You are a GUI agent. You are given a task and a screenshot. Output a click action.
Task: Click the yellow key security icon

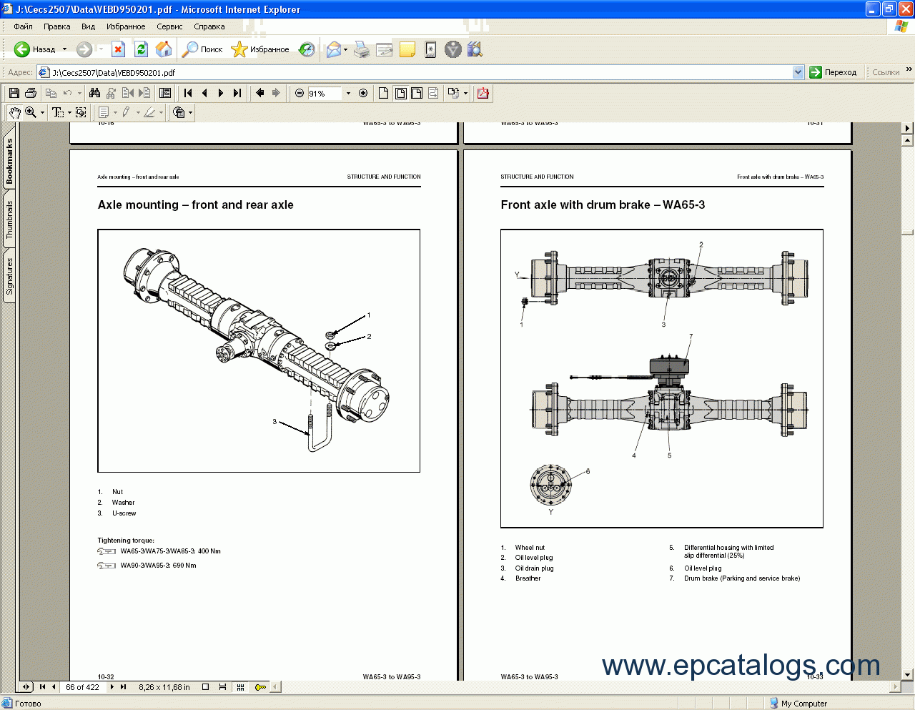(260, 687)
